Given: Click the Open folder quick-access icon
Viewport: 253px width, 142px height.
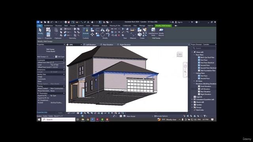Looking at the screenshot, I should click(x=45, y=22).
